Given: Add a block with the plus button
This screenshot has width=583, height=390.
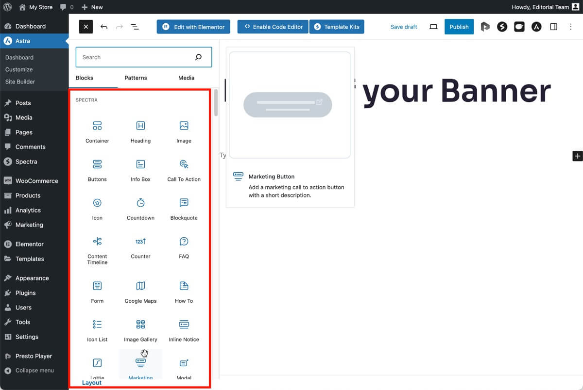Looking at the screenshot, I should 577,156.
